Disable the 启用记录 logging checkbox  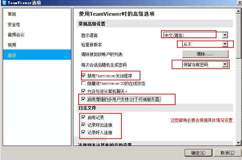click(x=83, y=117)
